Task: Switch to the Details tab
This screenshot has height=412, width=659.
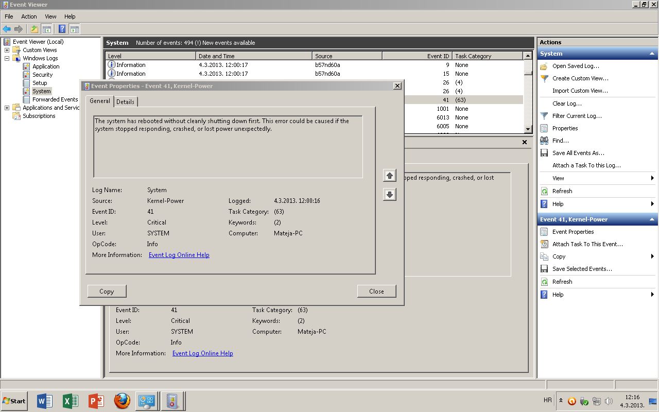Action: coord(125,102)
